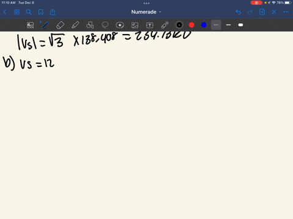Select the thickest stroke width
The height and width of the screenshot is (219, 293).
point(241,25)
